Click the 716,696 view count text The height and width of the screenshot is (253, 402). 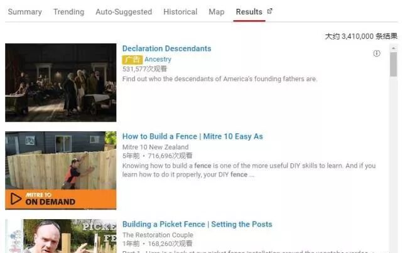coord(170,156)
